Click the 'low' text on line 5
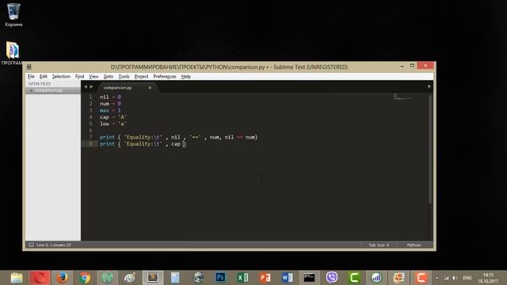 105,123
